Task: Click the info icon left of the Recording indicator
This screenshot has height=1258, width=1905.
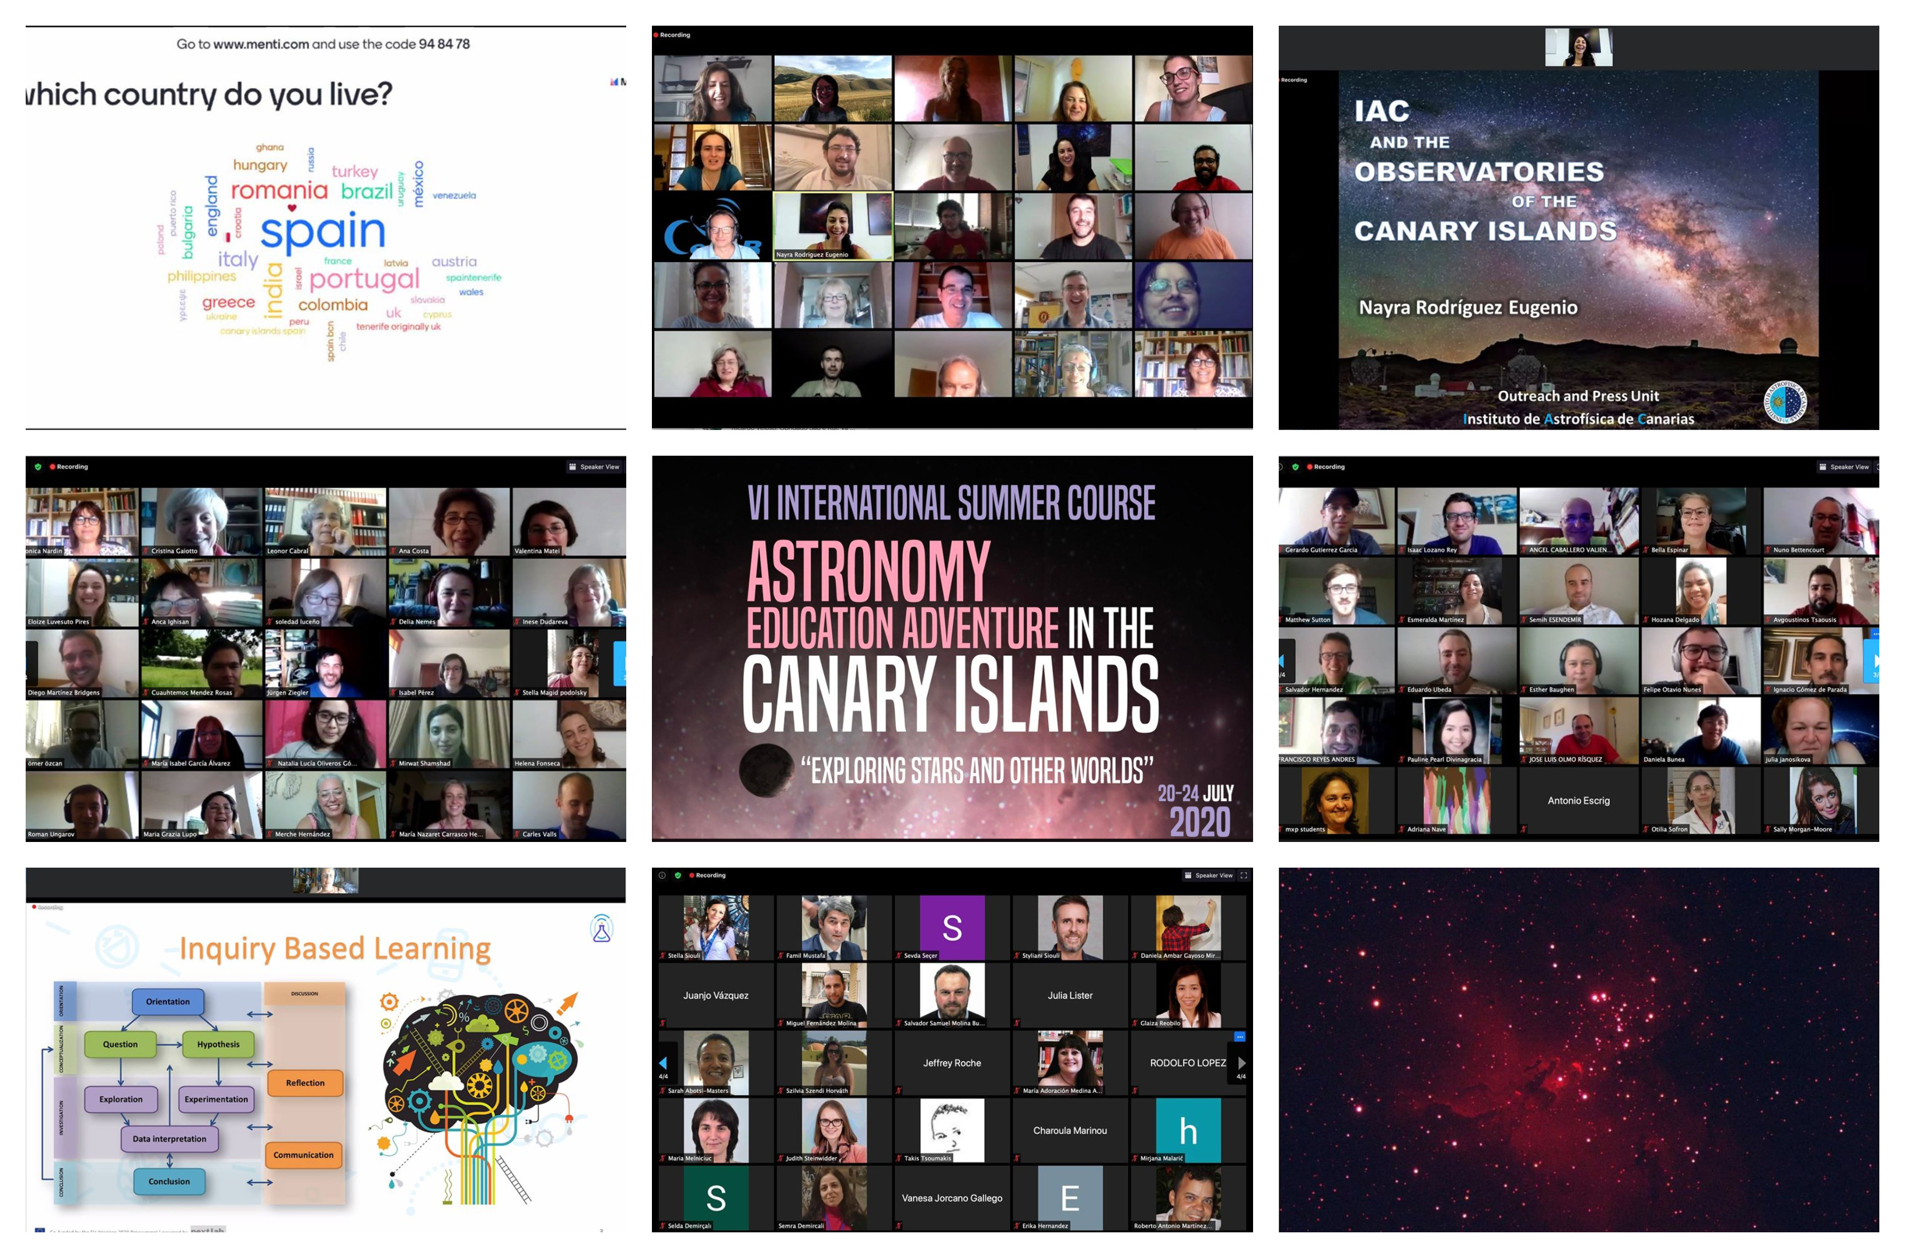Action: [661, 875]
